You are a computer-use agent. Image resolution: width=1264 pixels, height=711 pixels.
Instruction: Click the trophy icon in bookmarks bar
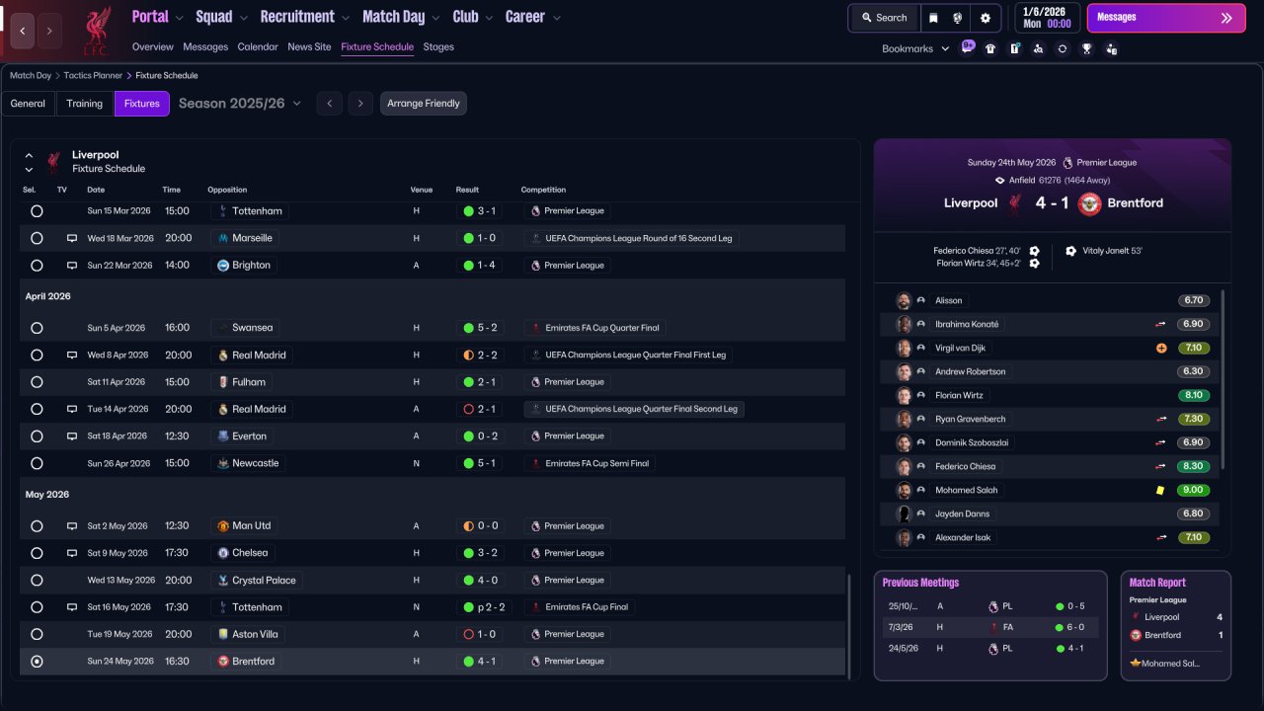point(1087,48)
